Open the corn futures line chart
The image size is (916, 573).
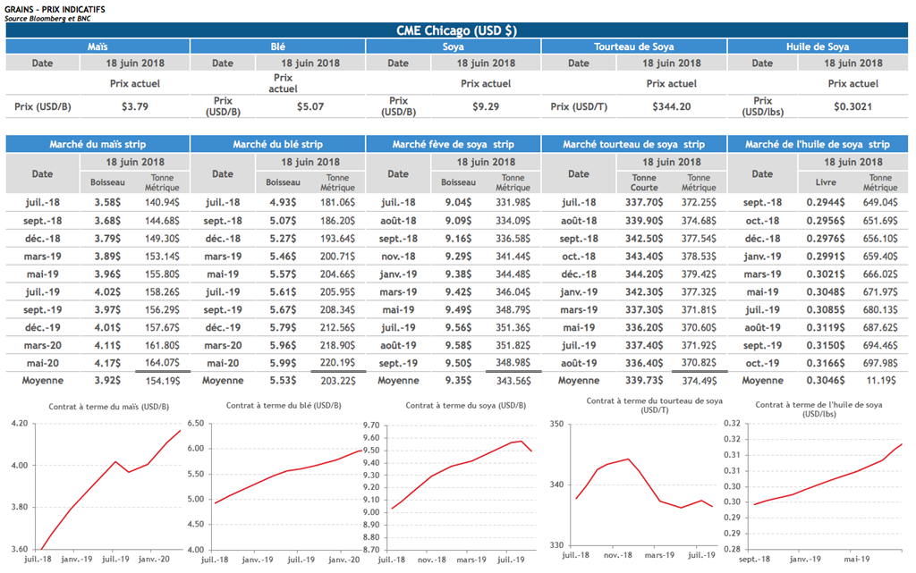[x=97, y=483]
